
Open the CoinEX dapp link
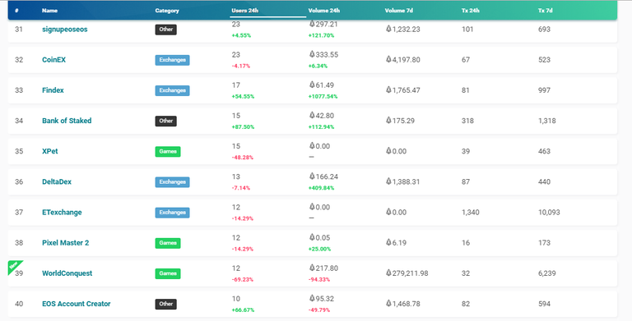click(53, 60)
